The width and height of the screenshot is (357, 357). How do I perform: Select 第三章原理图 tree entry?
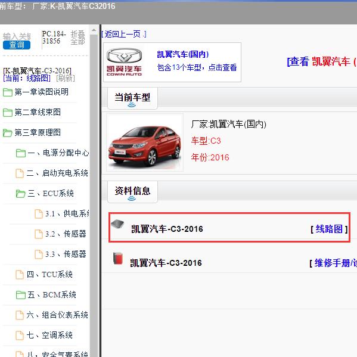[x=38, y=132]
